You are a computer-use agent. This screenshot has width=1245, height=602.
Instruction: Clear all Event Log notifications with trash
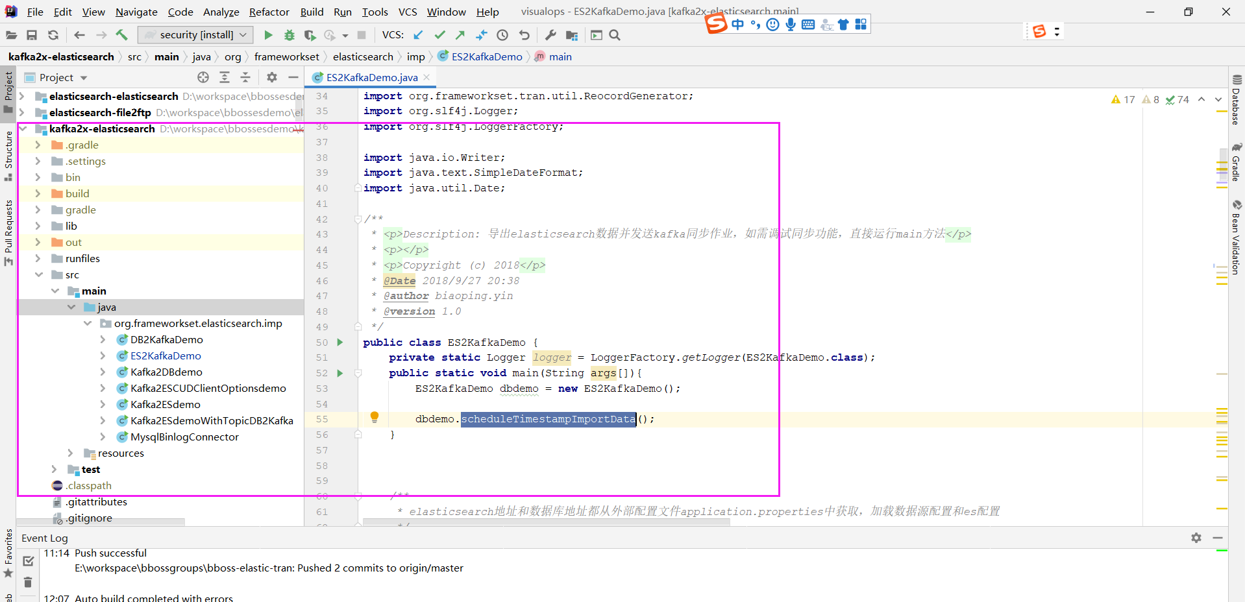coord(28,582)
